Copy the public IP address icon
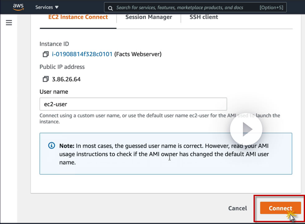The width and height of the screenshot is (305, 224). (46, 79)
